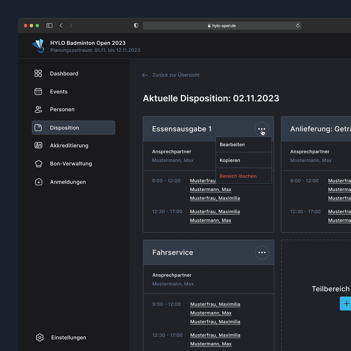Click the Dashboard grid icon in sidebar
The image size is (351, 351).
pos(38,73)
